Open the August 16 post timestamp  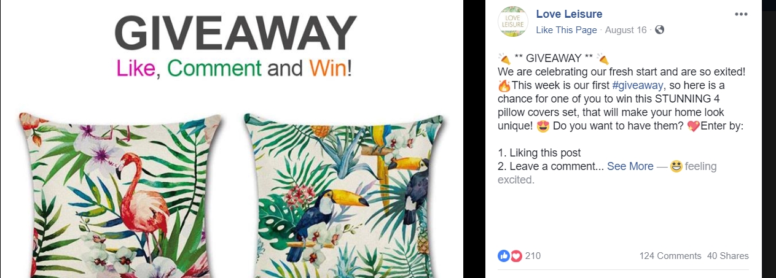pyautogui.click(x=625, y=30)
